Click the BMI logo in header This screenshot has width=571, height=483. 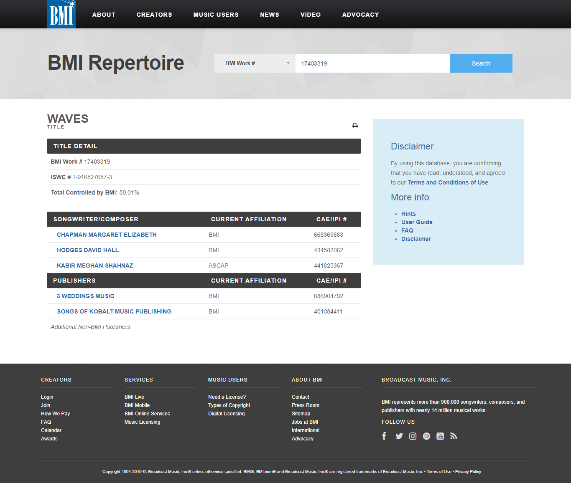[x=61, y=14]
